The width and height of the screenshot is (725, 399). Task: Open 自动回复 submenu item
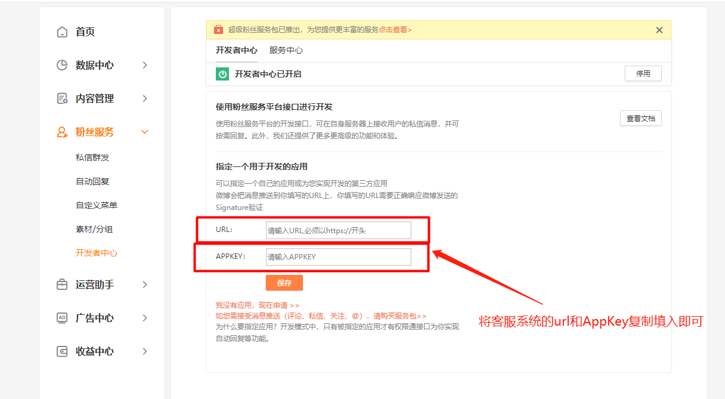point(92,181)
